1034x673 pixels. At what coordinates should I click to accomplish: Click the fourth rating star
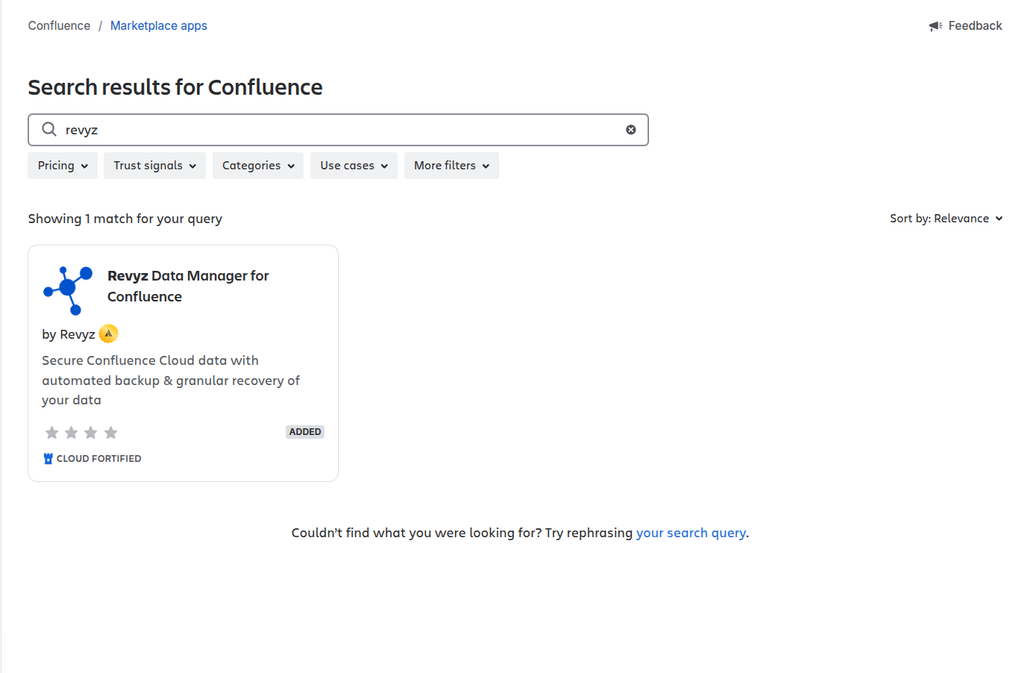(111, 433)
